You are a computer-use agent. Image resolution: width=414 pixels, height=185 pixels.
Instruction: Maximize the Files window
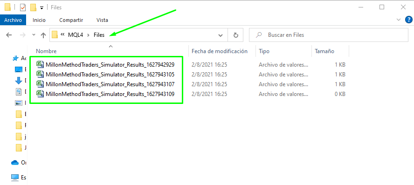(x=382, y=7)
